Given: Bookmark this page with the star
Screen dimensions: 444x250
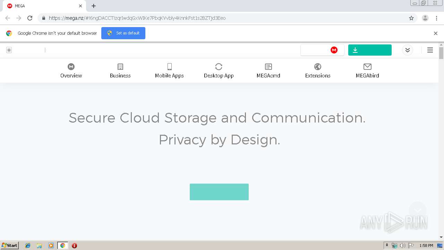Looking at the screenshot, I should tap(411, 18).
